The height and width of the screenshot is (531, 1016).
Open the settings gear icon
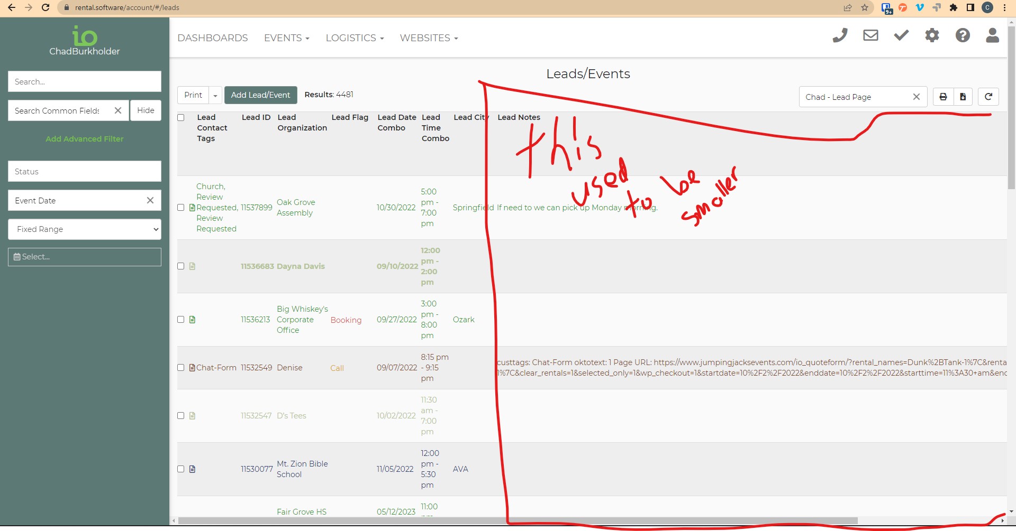pyautogui.click(x=932, y=36)
